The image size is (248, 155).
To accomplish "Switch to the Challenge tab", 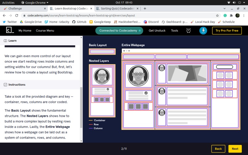I will 24,9.
